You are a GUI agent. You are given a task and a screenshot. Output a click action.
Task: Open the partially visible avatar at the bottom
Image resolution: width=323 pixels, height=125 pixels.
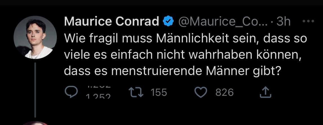coord(35,123)
